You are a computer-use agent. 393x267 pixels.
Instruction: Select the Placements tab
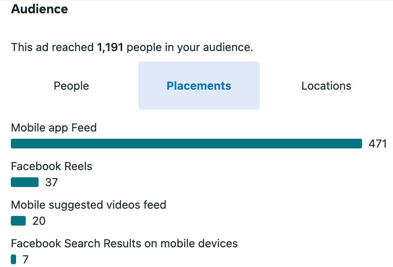coord(199,86)
